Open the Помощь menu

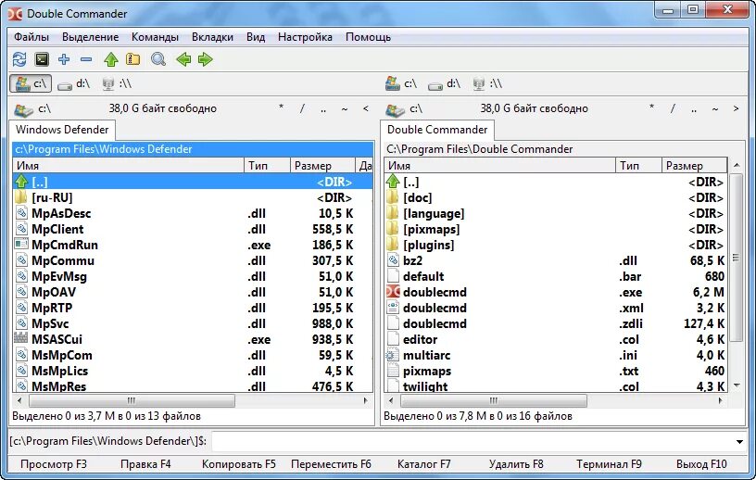(x=368, y=37)
